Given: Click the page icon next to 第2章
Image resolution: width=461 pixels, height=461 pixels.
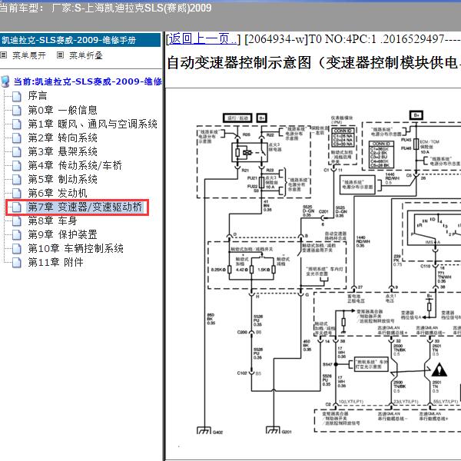Looking at the screenshot, I should pyautogui.click(x=17, y=138).
